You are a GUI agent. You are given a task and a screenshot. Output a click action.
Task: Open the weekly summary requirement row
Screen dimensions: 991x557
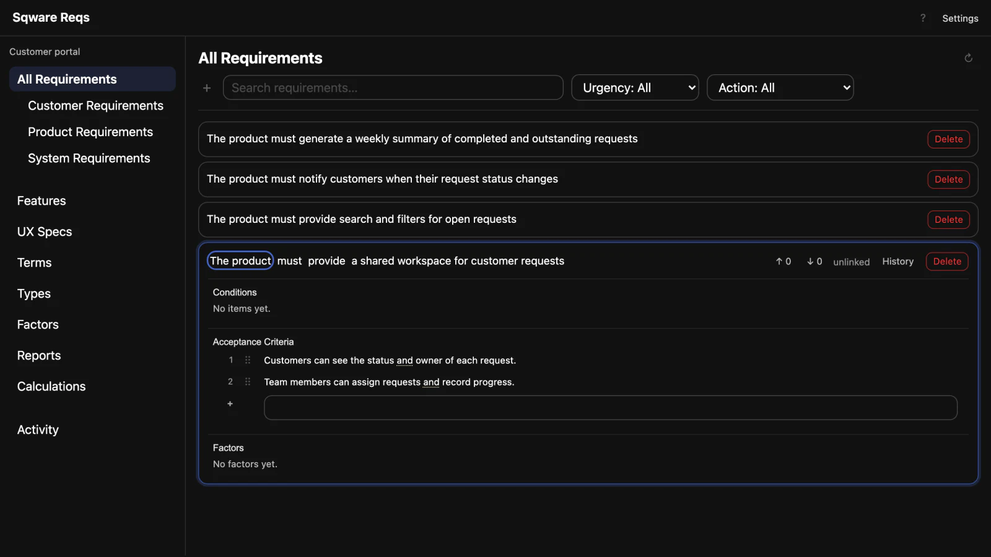[x=588, y=139]
